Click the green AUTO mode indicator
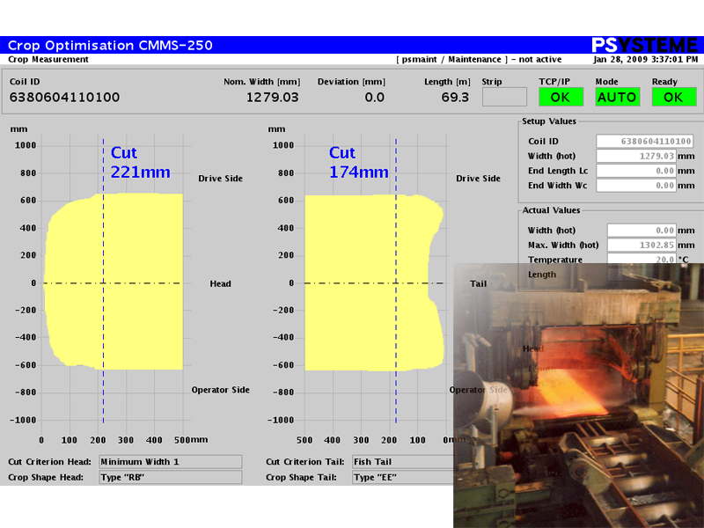The height and width of the screenshot is (528, 704). pyautogui.click(x=618, y=97)
